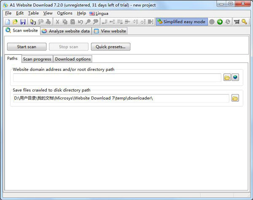This screenshot has width=253, height=200.
Task: Click the shopping cart buy icon
Action: click(x=237, y=22)
